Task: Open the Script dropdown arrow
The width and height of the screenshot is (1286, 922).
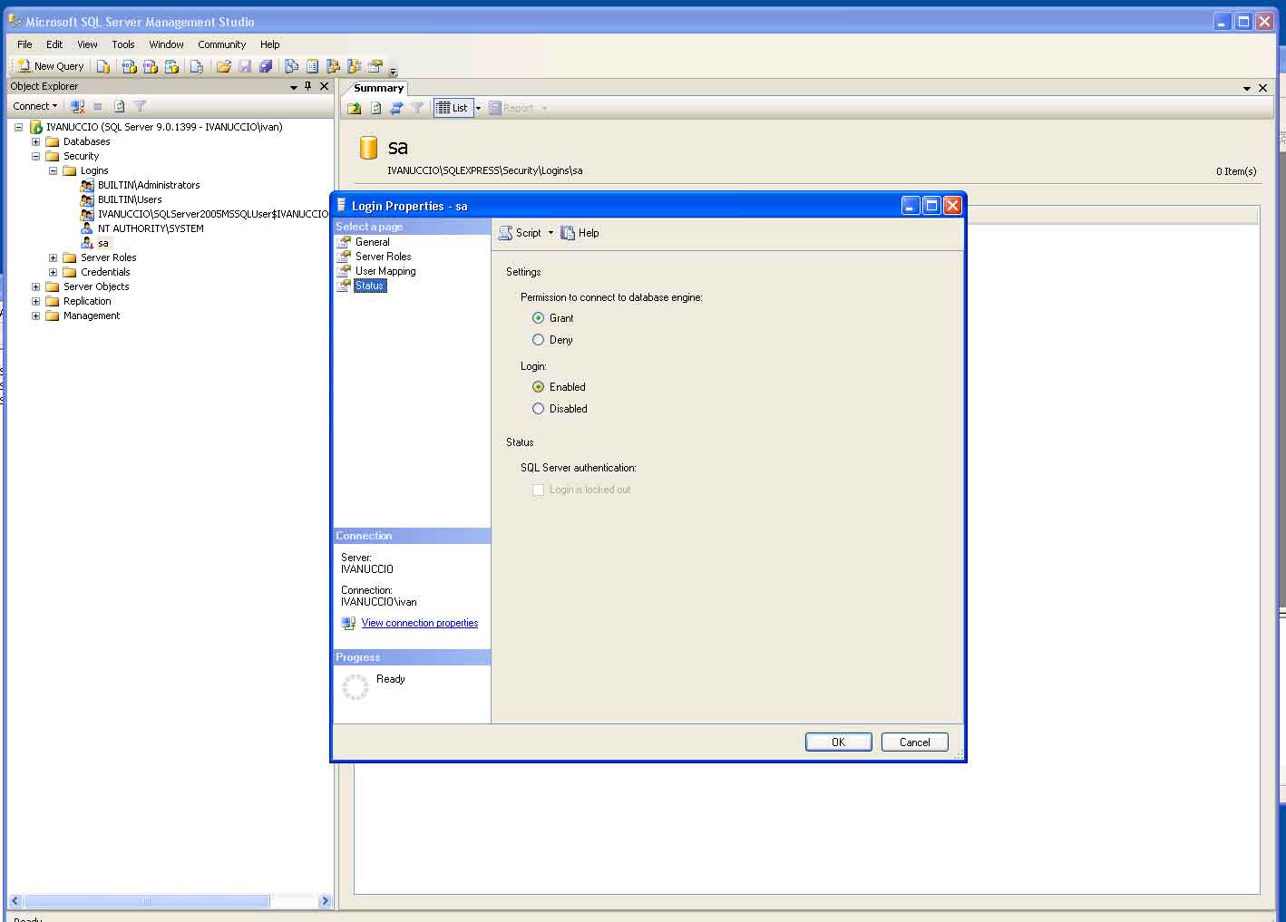Action: [550, 233]
